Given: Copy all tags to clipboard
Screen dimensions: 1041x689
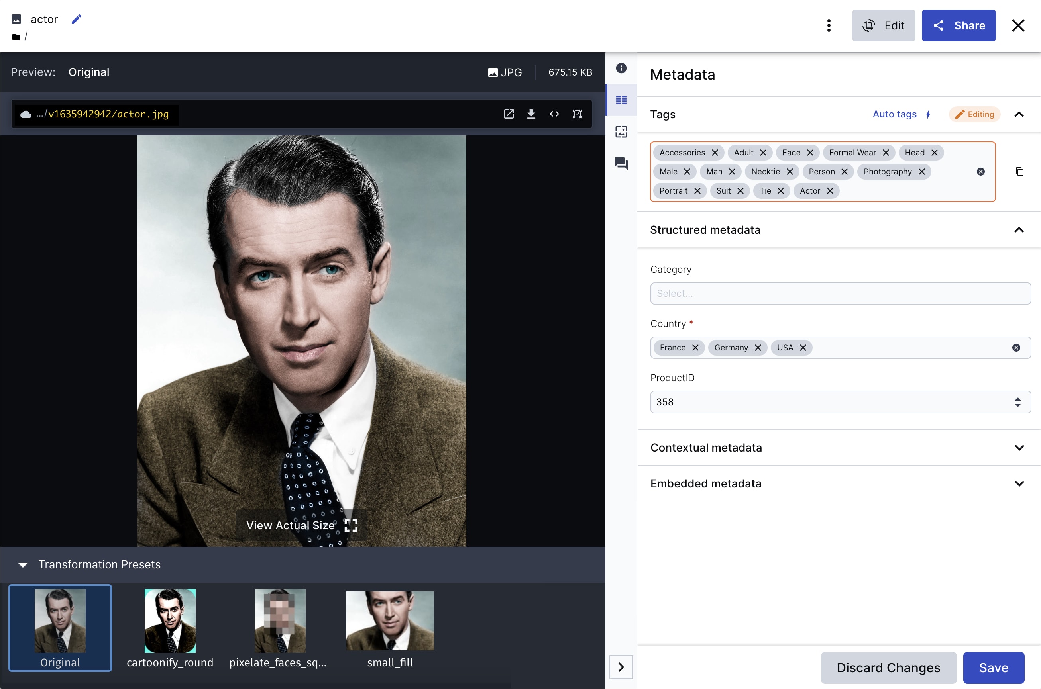Looking at the screenshot, I should coord(1019,171).
